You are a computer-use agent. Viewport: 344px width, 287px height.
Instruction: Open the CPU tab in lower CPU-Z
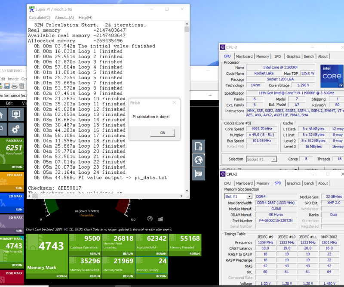tap(227, 183)
